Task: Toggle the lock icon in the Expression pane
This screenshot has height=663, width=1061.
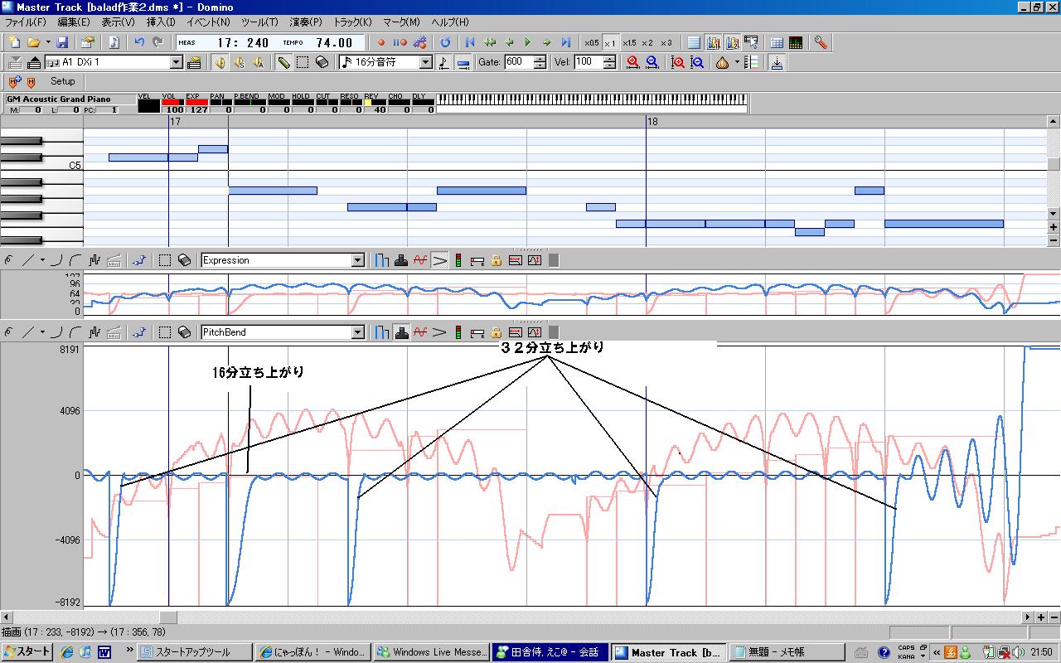Action: (x=497, y=260)
